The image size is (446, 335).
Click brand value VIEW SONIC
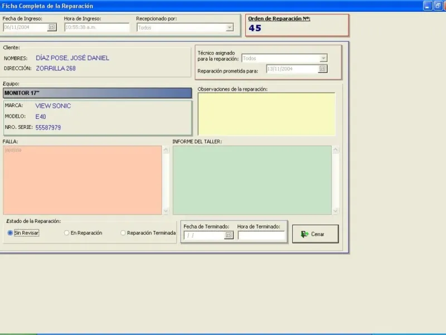(x=53, y=106)
